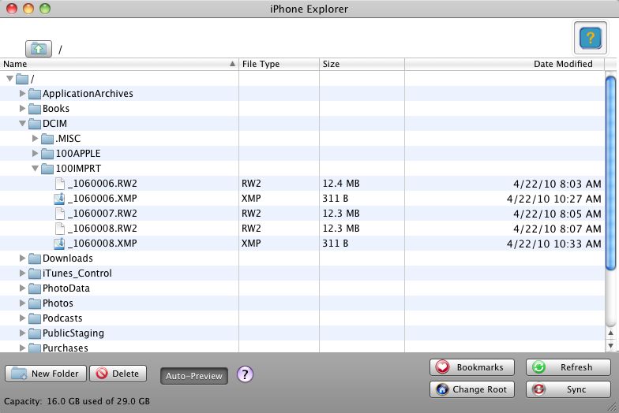The width and height of the screenshot is (619, 413).
Task: Expand the PublicStaging folder
Action: pyautogui.click(x=22, y=333)
